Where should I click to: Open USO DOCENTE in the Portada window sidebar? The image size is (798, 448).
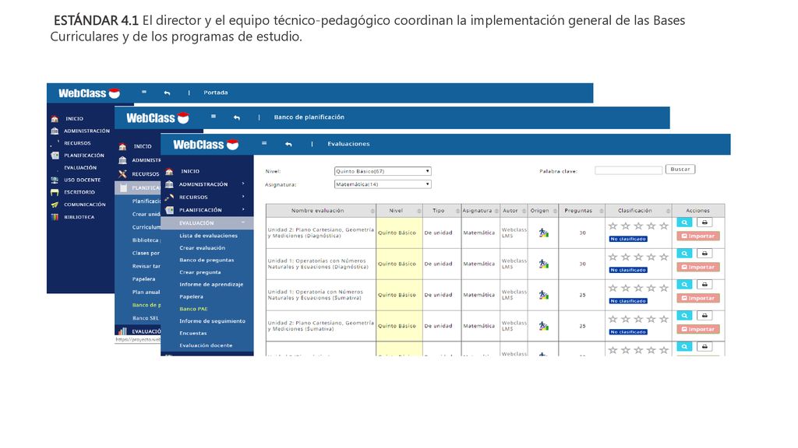(x=82, y=180)
